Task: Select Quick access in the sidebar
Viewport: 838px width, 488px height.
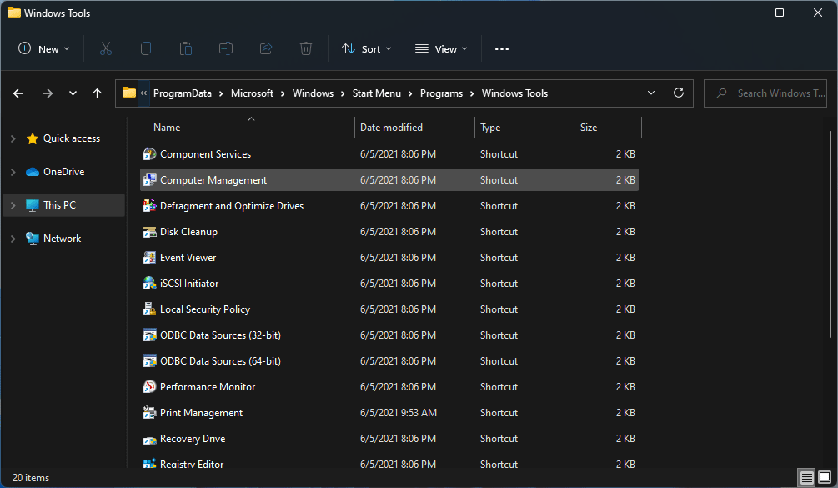Action: tap(73, 138)
